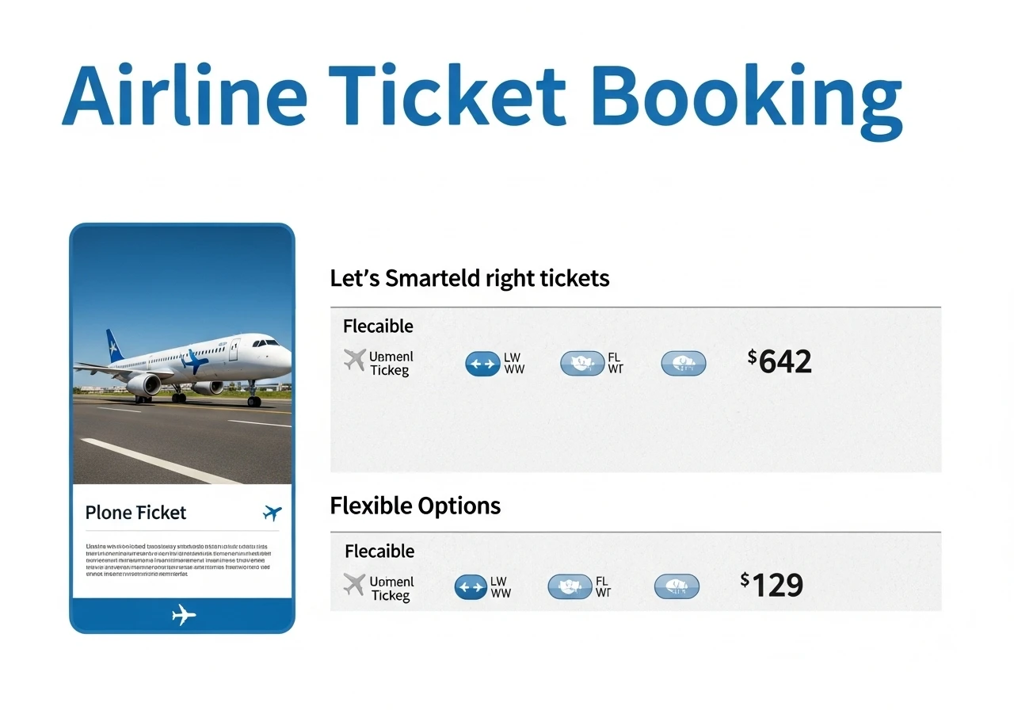Click the light-blue FL WT pill icon in the $642 row
This screenshot has height=710, width=1014.
point(582,364)
